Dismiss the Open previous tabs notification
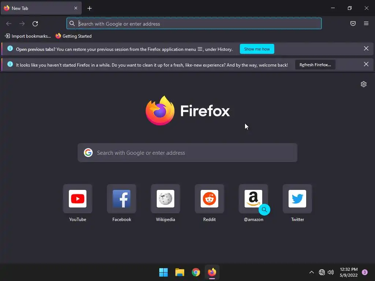Viewport: 375px width, 281px height. pyautogui.click(x=366, y=49)
